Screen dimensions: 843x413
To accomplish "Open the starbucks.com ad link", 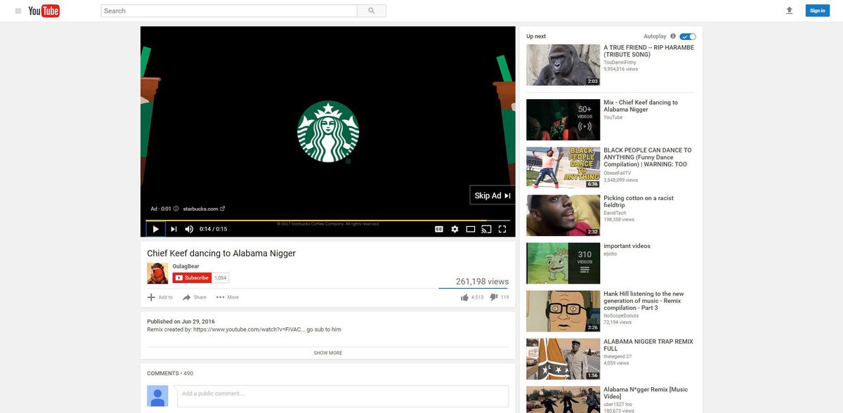I will [x=204, y=209].
